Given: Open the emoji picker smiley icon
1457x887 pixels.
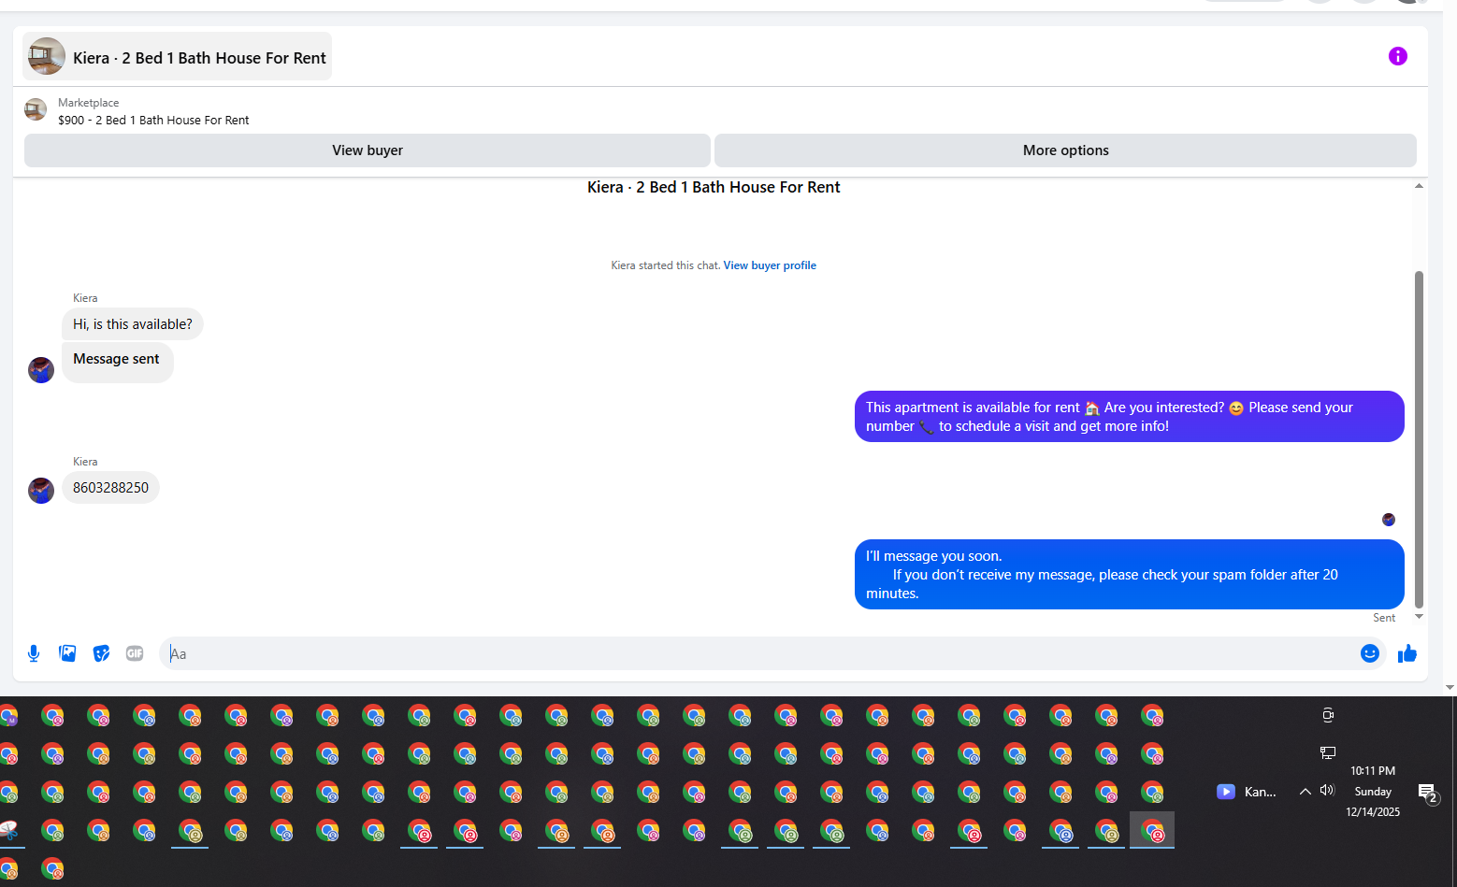Looking at the screenshot, I should tap(1370, 653).
